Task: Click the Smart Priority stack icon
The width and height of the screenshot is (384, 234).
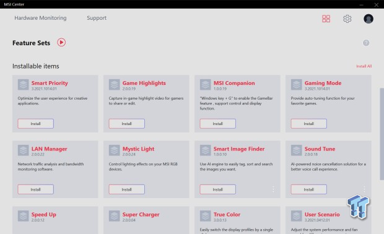Action: (24, 85)
